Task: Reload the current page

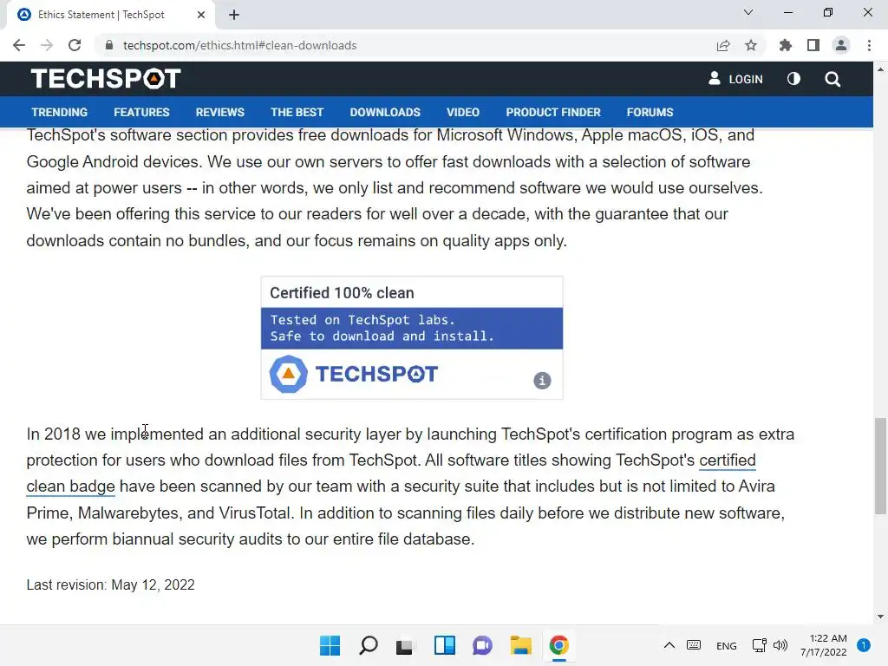Action: coord(75,45)
